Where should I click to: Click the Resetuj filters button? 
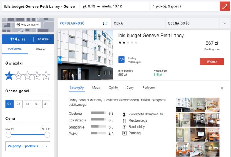coord(44,39)
